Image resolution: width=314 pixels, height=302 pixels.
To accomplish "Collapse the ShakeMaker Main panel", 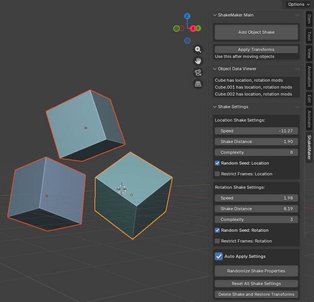I will click(x=215, y=15).
